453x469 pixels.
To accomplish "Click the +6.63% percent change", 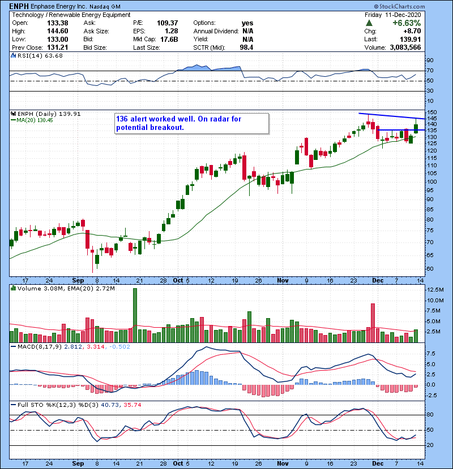I will [x=407, y=23].
